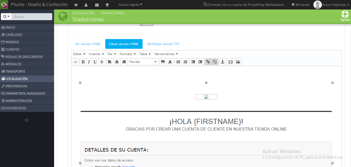Toggle strikethrough formatting

click(102, 62)
